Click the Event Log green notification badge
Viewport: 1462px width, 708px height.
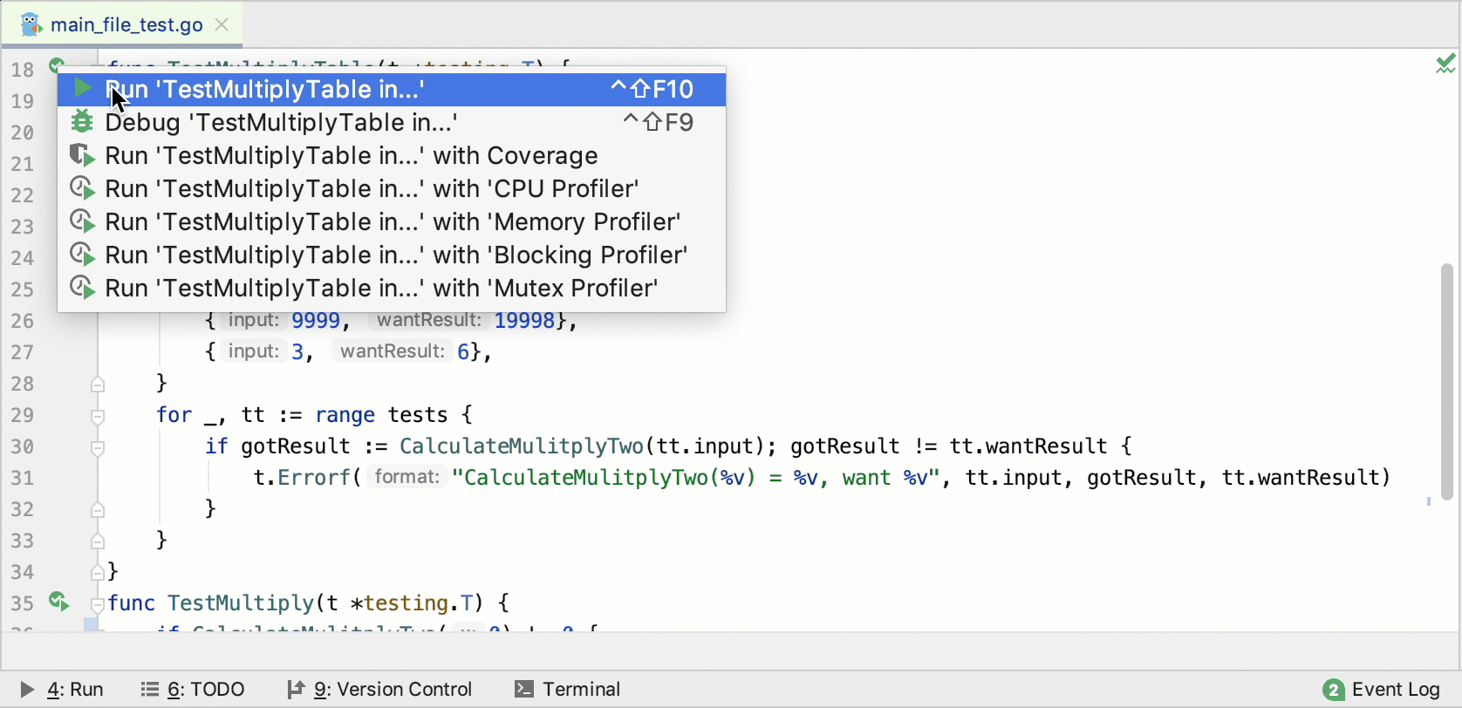coord(1334,690)
